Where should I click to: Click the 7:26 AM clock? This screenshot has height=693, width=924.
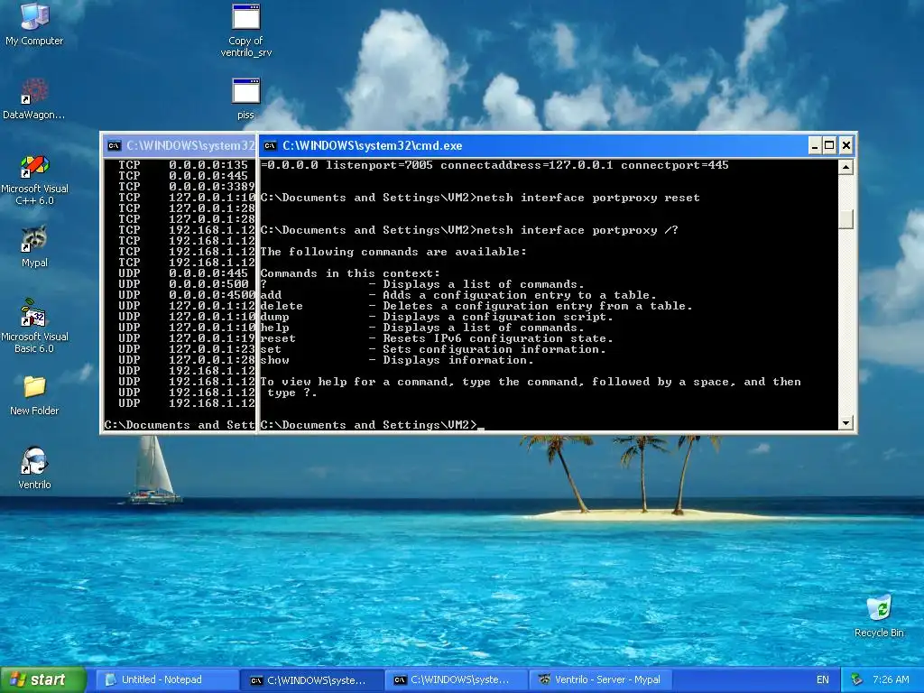[x=891, y=679]
